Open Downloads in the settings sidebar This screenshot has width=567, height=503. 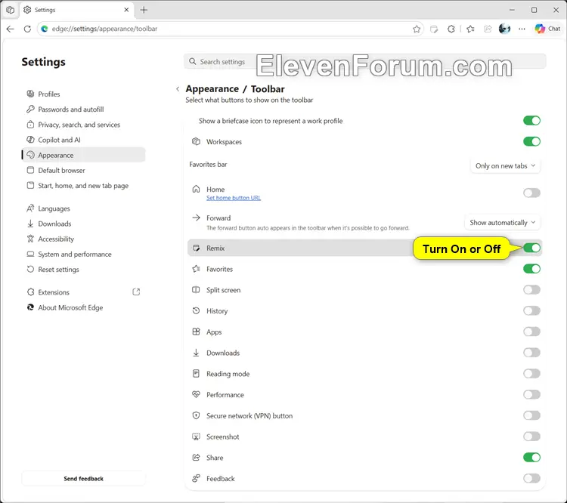coord(83,224)
